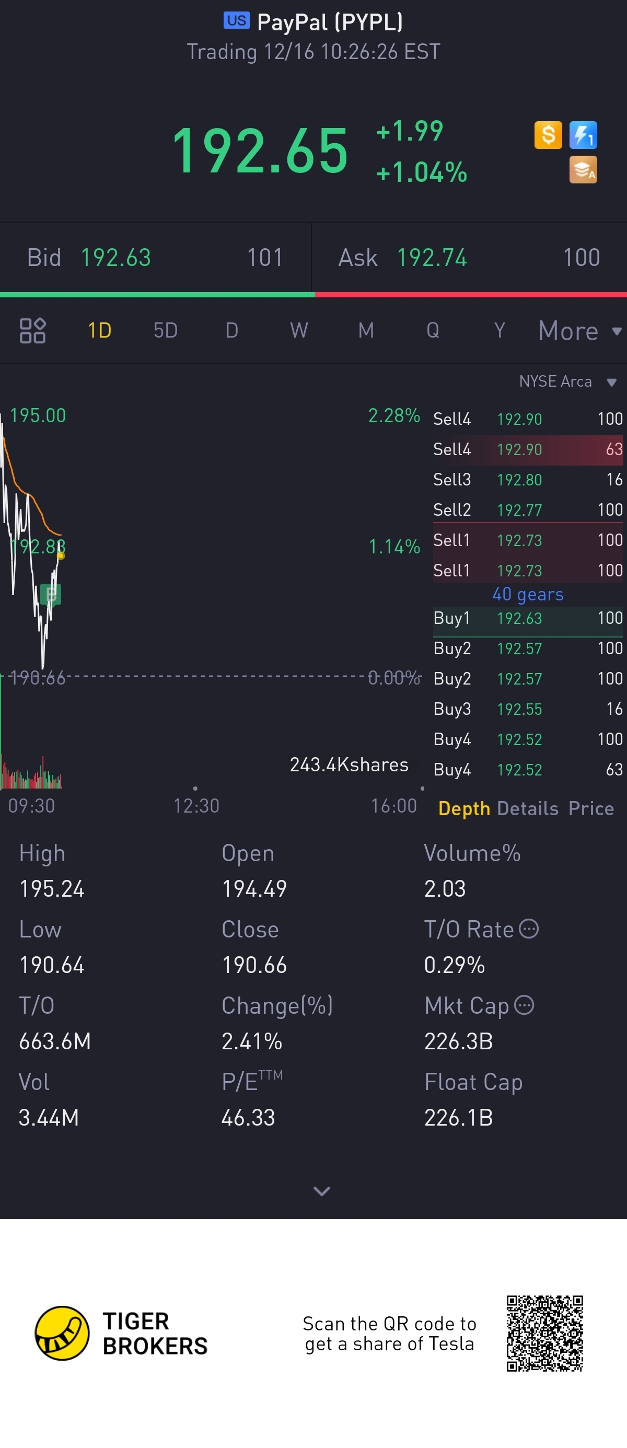Tap the Buy4 row with 100 shares
Screen dimensions: 627x1448
click(x=528, y=739)
